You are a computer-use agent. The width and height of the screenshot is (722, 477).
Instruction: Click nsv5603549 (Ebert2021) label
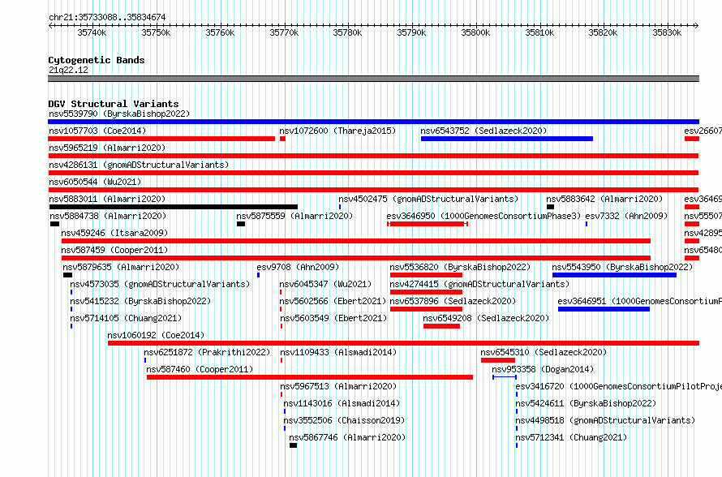tap(333, 318)
